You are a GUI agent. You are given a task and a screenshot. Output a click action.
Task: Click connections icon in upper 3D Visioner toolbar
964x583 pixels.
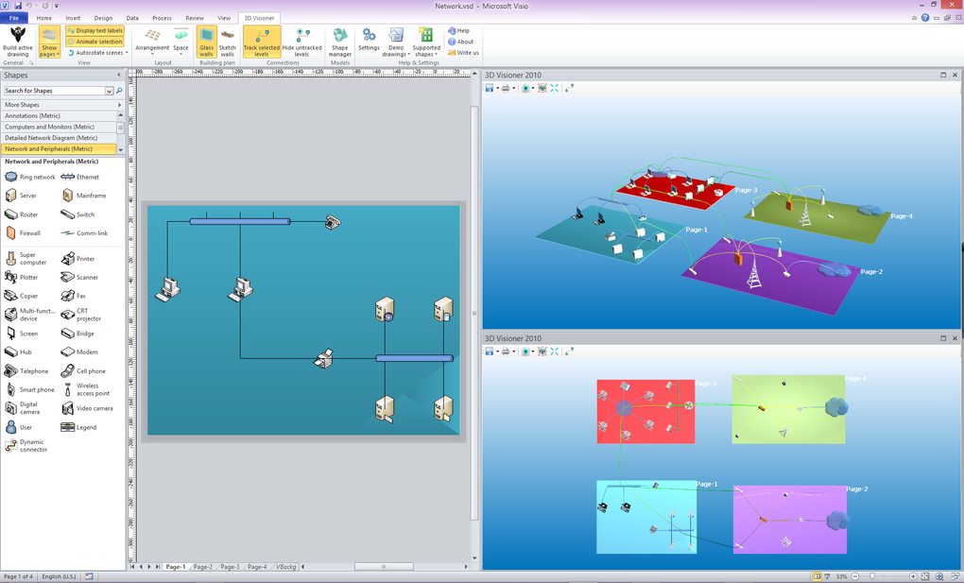[x=569, y=88]
